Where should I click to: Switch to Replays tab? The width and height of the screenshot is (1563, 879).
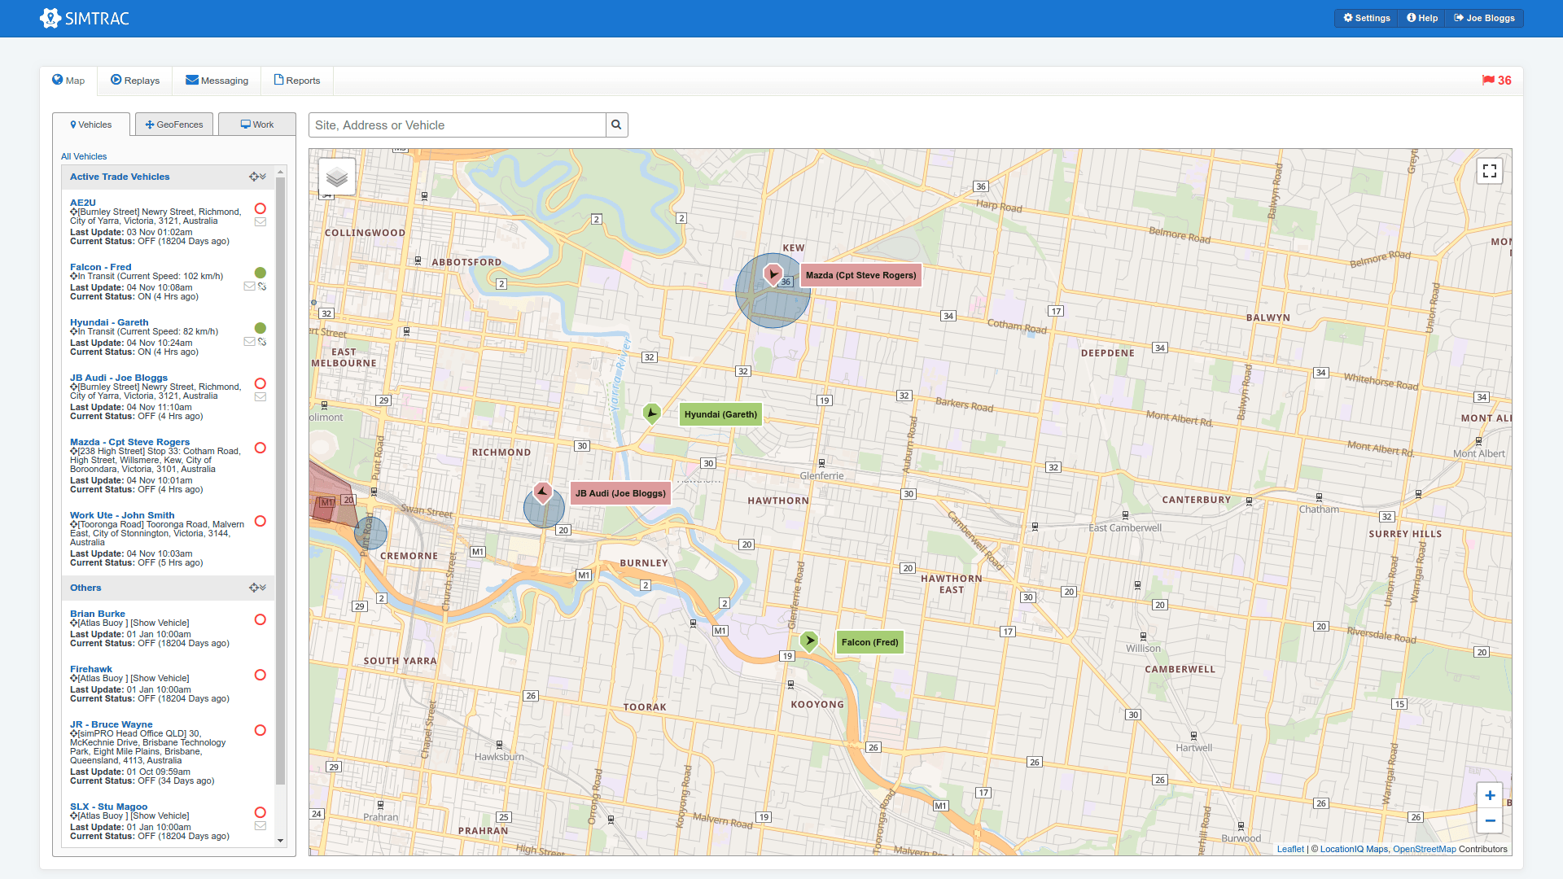(x=135, y=81)
